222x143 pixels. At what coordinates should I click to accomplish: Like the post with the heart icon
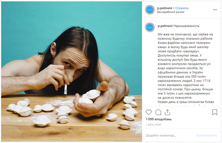[x=149, y=112]
